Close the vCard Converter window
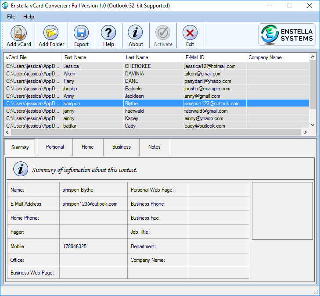Screen dimensions: 320x296 (309, 6)
